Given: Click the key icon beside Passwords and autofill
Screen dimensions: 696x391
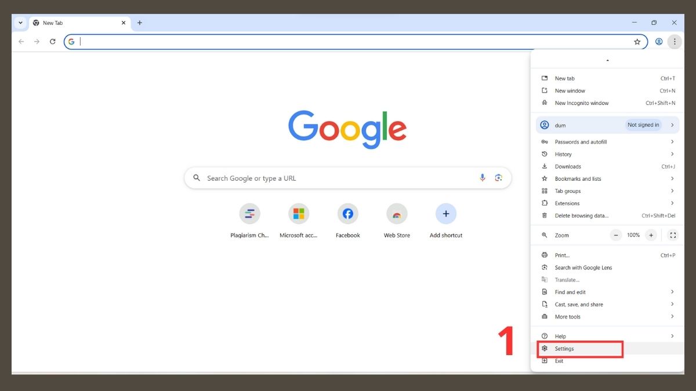Looking at the screenshot, I should click(x=545, y=142).
